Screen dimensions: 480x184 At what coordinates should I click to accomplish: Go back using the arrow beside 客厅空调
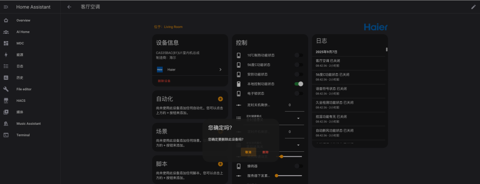(x=69, y=7)
